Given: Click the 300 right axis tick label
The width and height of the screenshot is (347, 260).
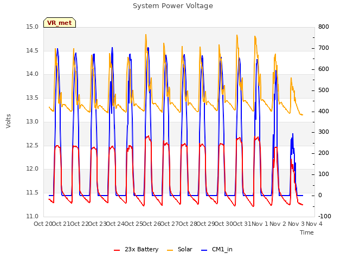Looking at the screenshot, I should (x=324, y=132).
